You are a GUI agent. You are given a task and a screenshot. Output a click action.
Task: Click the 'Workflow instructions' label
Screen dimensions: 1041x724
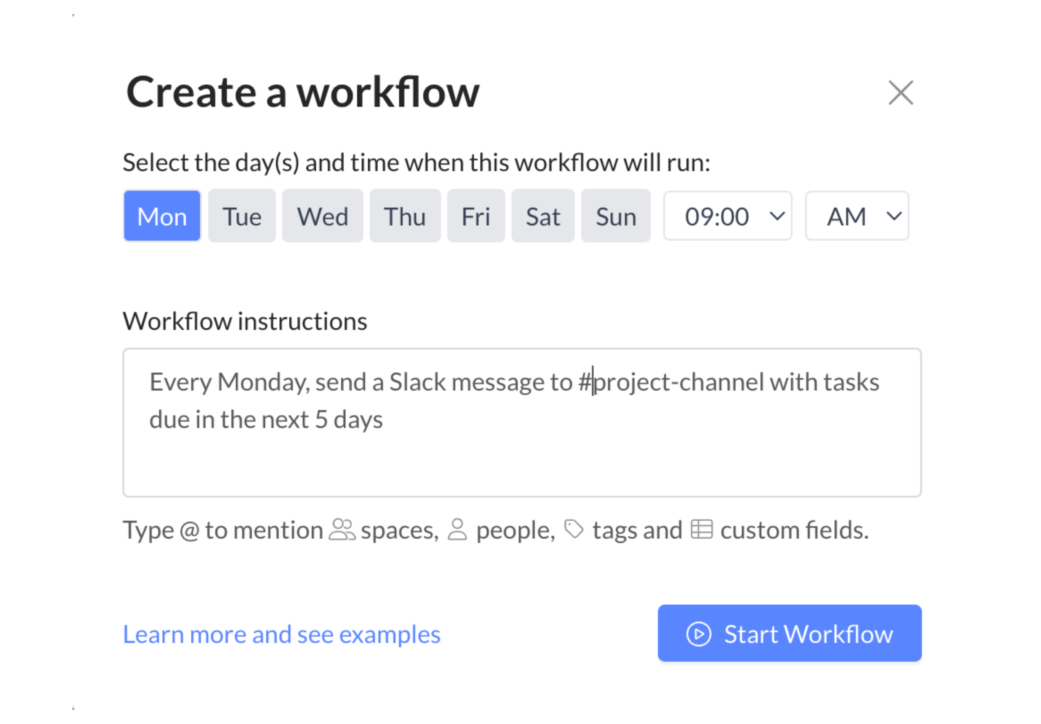pyautogui.click(x=245, y=322)
